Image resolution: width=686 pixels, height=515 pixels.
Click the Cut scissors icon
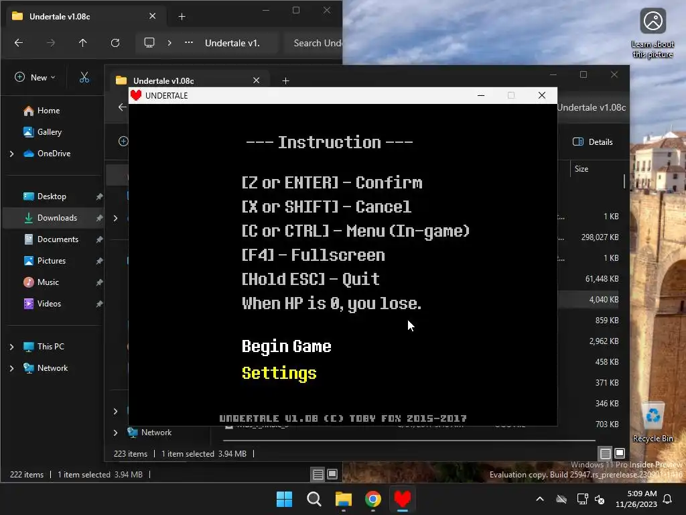tap(84, 78)
